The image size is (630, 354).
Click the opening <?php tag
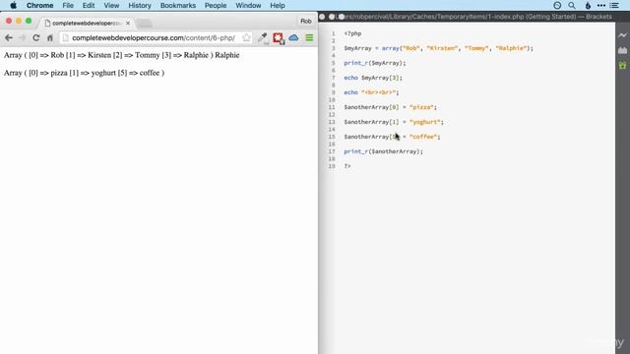[352, 33]
